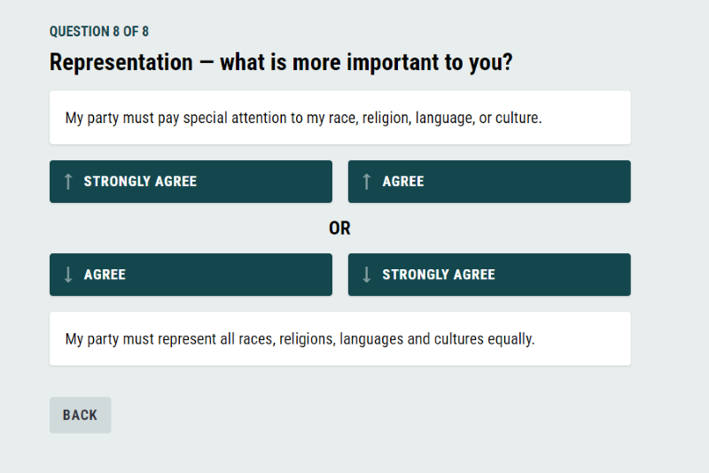
Task: Click the down arrow icon beside bottom Agree
Action: click(x=68, y=275)
